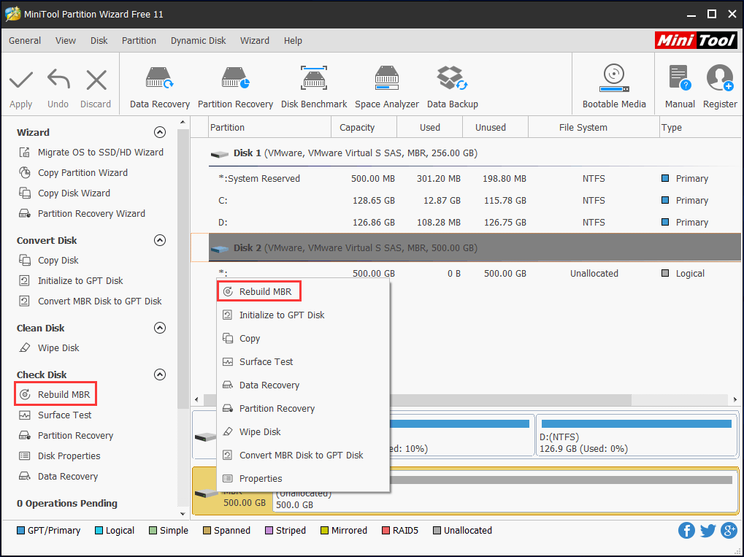Open the Manual help icon
Image resolution: width=744 pixels, height=557 pixels.
pos(680,78)
